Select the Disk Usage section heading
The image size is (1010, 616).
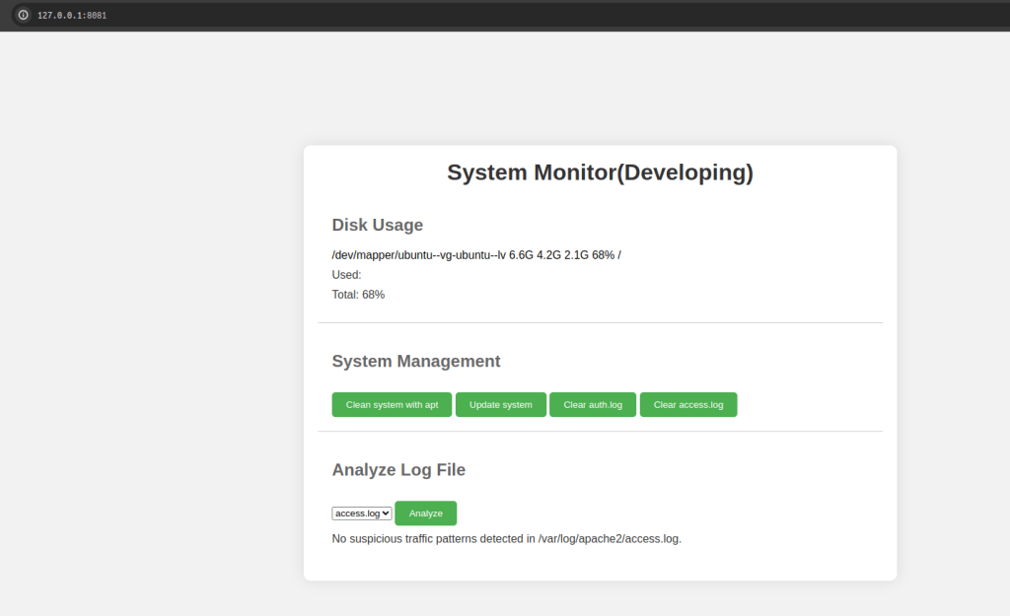pos(377,225)
